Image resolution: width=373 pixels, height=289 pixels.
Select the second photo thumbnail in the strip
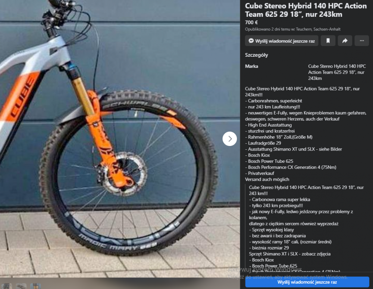(x=21, y=286)
